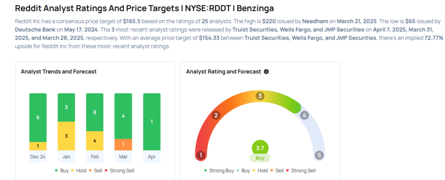Click the Jan yellow Hold bar segment

pos(66,136)
